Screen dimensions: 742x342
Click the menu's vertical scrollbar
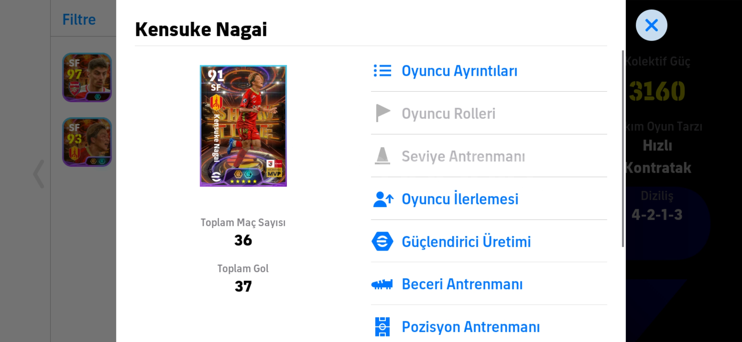(x=623, y=149)
